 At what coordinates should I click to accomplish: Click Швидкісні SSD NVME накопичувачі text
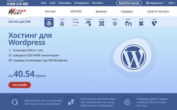coord(36,55)
